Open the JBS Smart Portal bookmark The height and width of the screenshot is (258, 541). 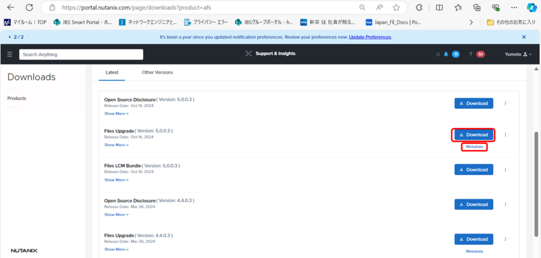83,22
